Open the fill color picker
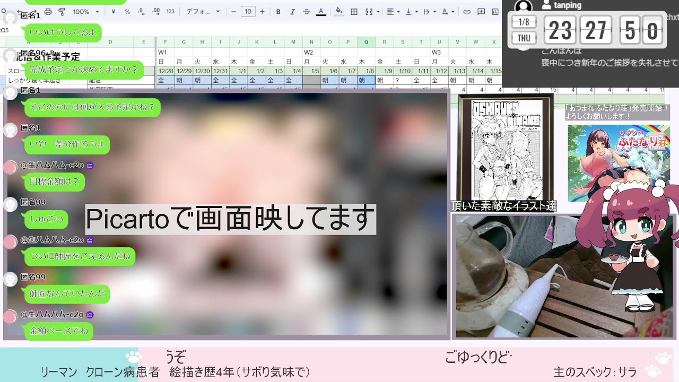Viewport: 679px width, 382px height. tap(339, 12)
